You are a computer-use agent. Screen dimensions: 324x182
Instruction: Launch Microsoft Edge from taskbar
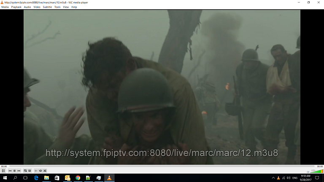pyautogui.click(x=36, y=178)
